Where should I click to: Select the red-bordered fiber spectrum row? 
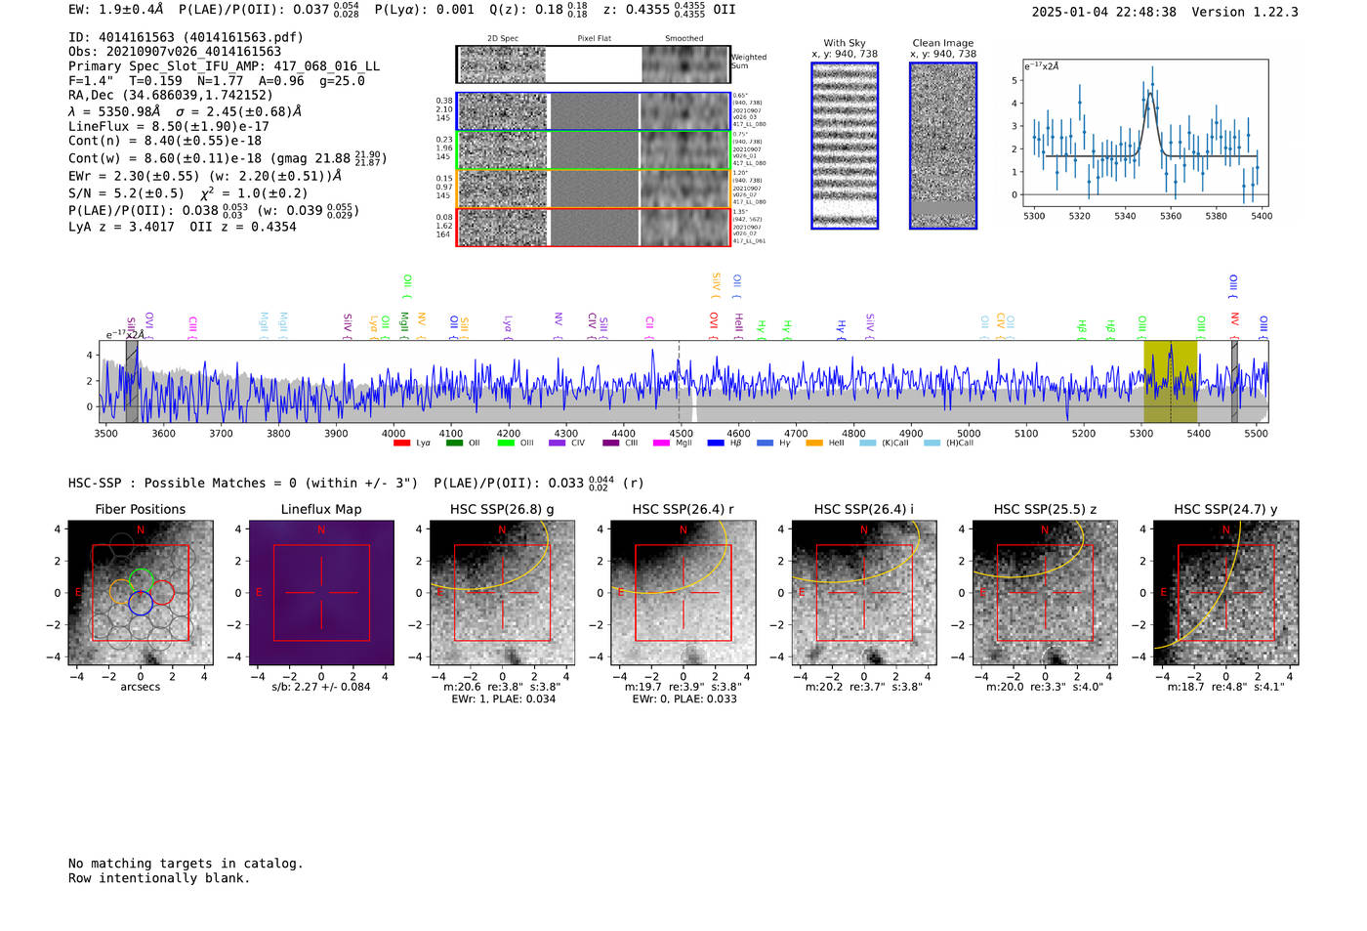click(593, 227)
